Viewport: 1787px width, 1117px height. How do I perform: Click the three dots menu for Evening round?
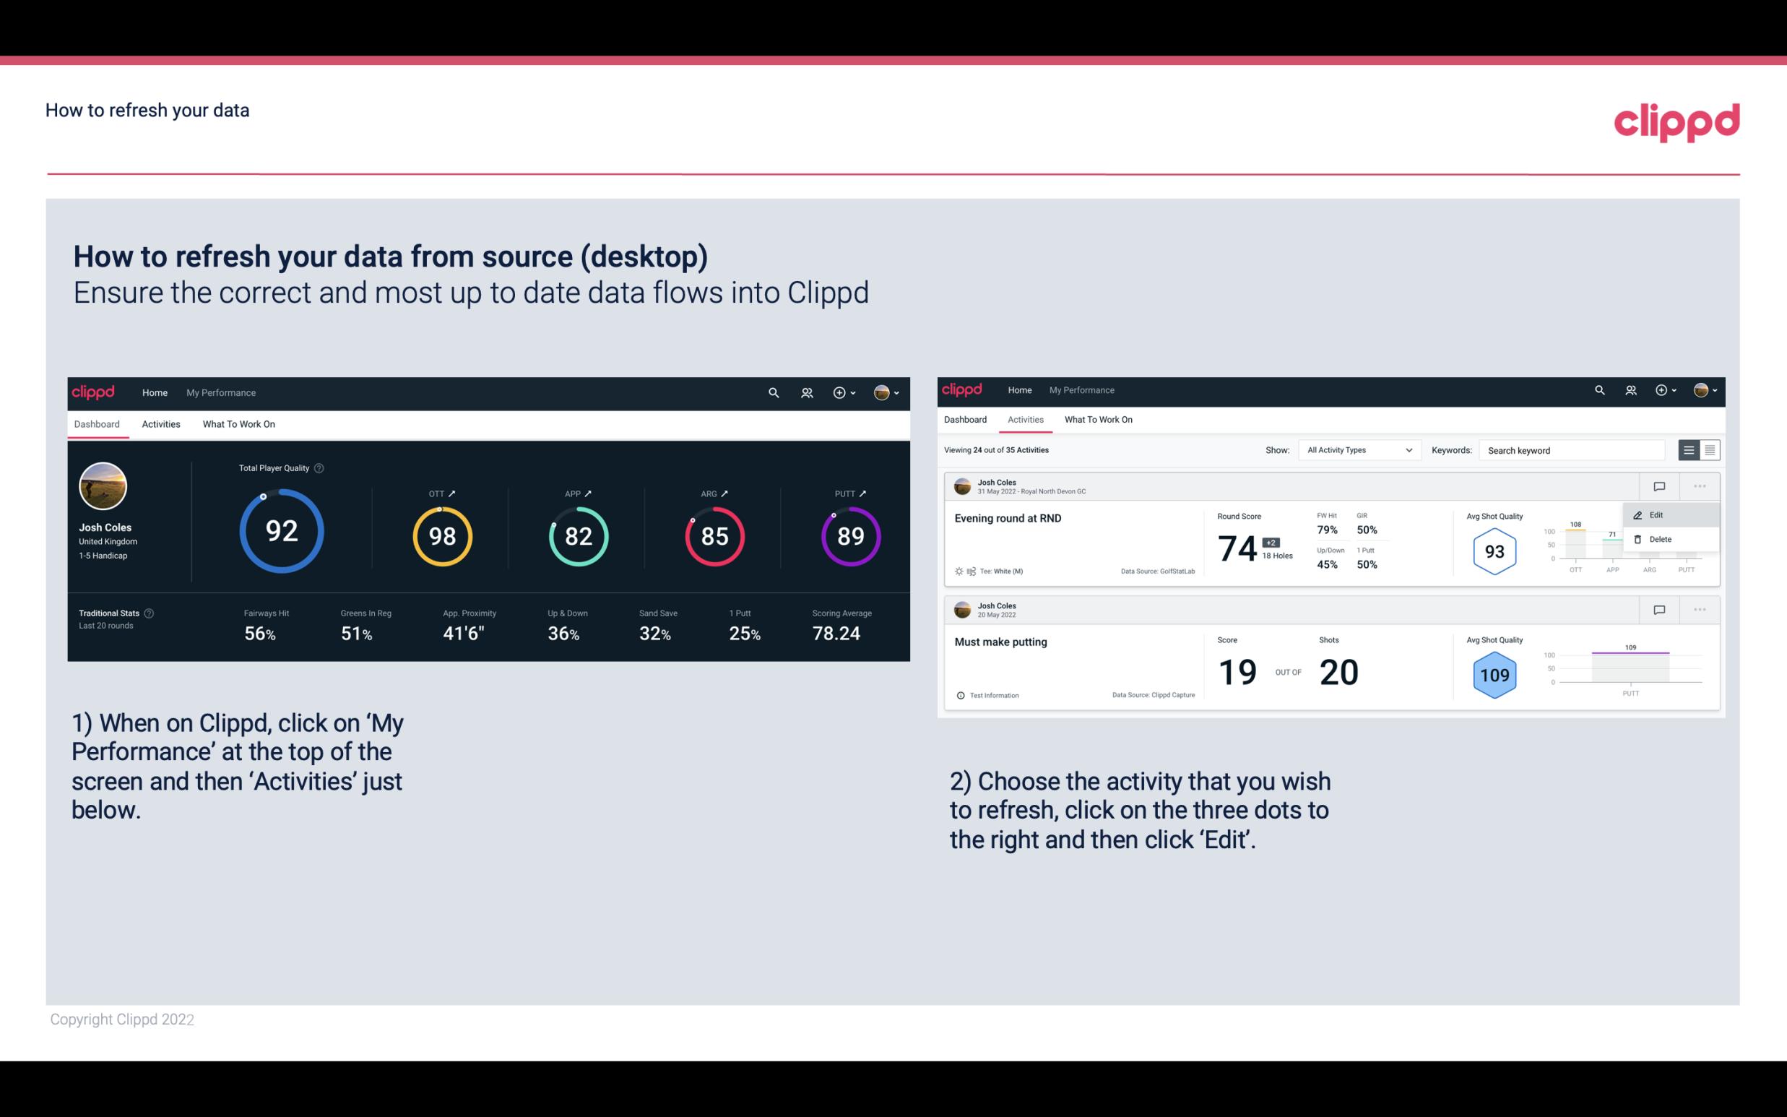[1698, 486]
